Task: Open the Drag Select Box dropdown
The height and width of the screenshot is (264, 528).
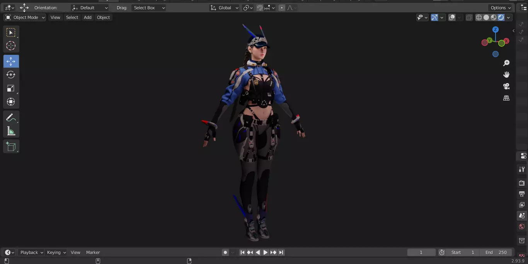Action: (148, 8)
